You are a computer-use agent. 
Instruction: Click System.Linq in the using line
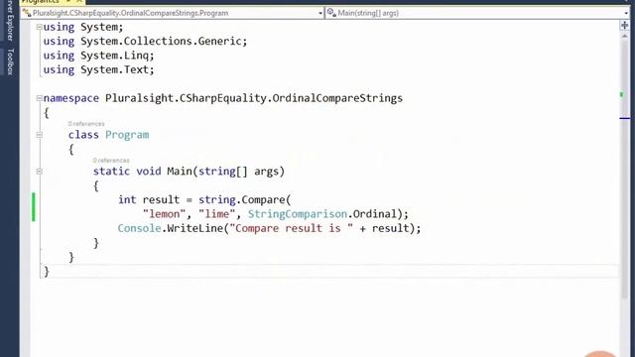pos(114,56)
